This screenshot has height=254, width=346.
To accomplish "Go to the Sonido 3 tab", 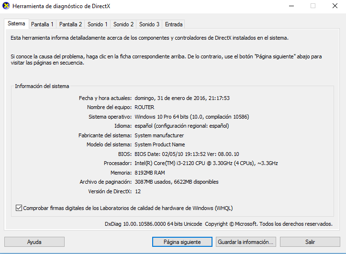I will click(x=149, y=24).
